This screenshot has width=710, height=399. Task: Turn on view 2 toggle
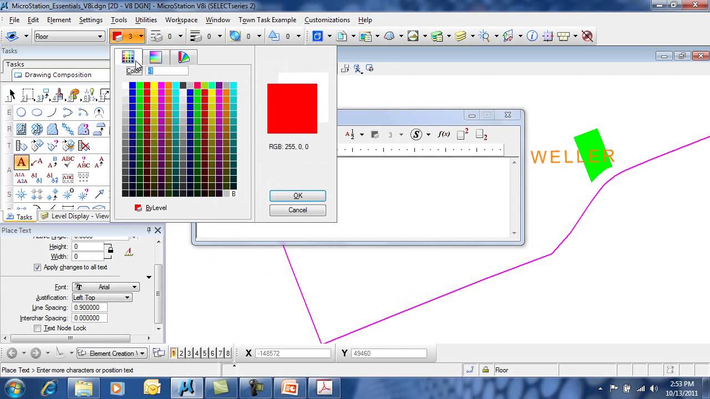click(181, 353)
